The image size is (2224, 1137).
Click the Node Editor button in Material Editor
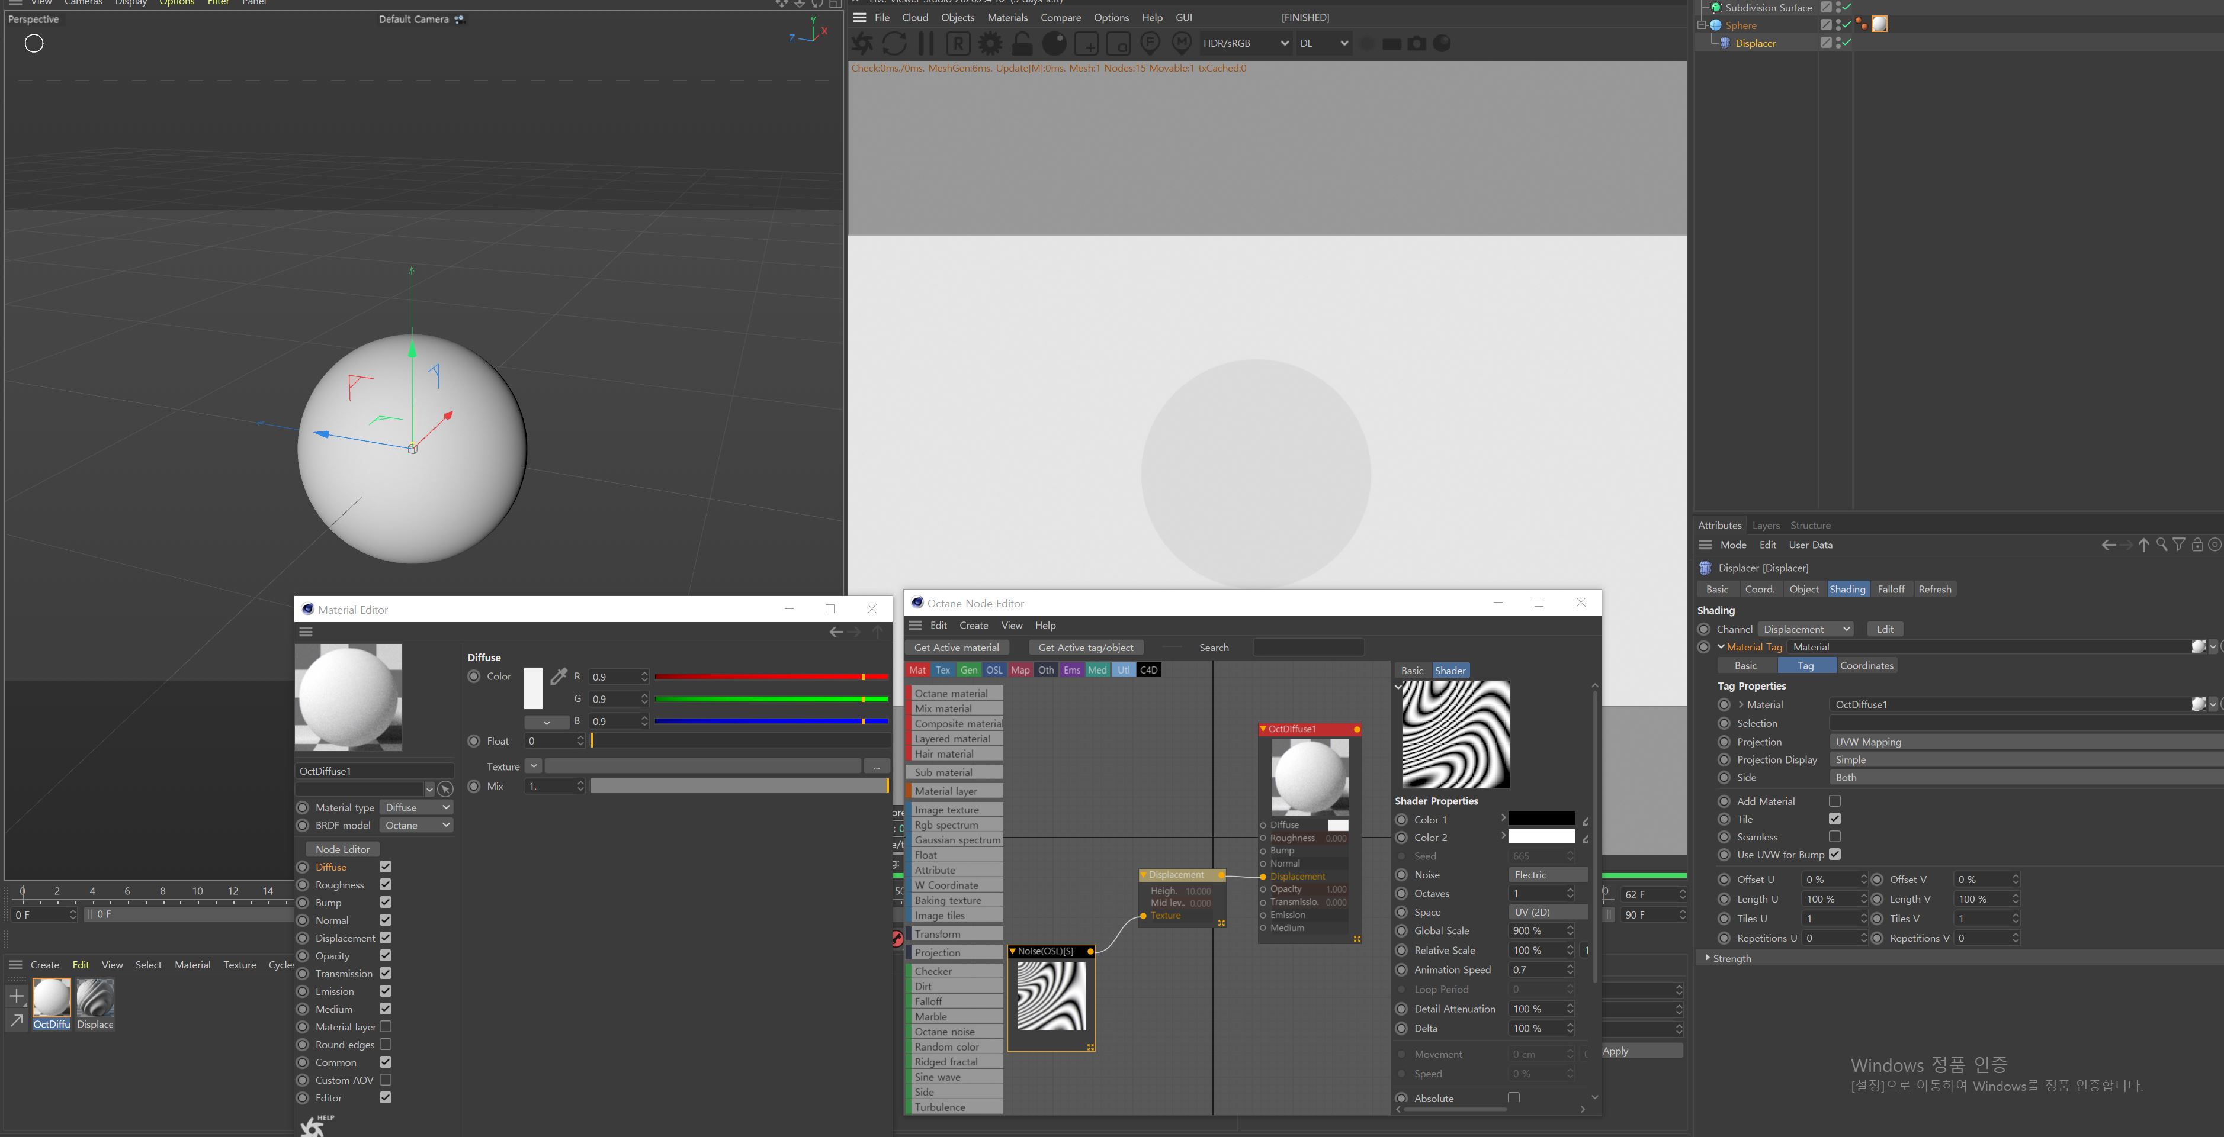pos(342,849)
